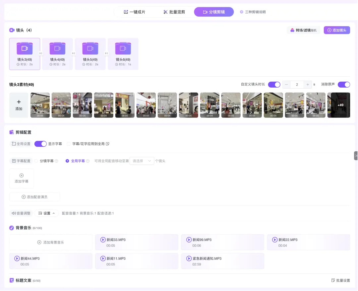The height and width of the screenshot is (291, 358).
Task: Toggle the 显示字幕 subtitle switch
Action: coord(40,144)
